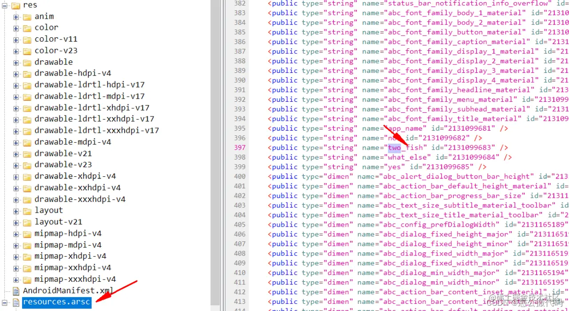Expand the layout-v21 folder node
Screen dimensions: 569x311
tap(16, 223)
